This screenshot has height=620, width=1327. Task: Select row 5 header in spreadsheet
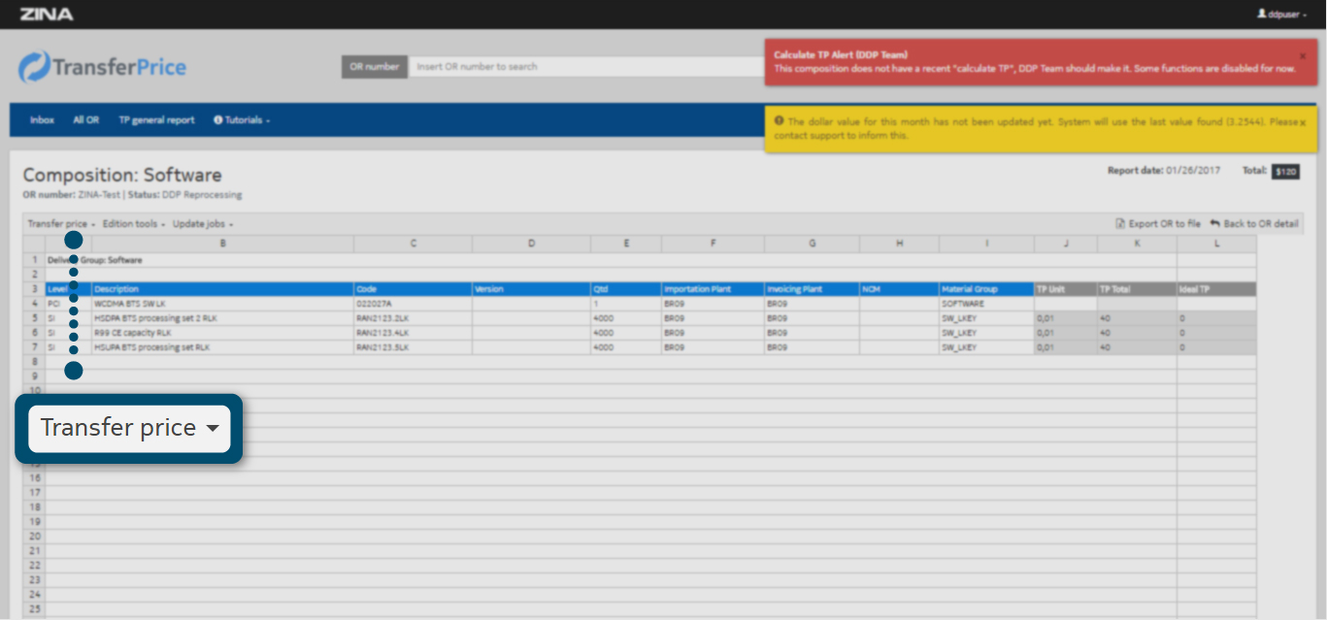click(x=34, y=318)
